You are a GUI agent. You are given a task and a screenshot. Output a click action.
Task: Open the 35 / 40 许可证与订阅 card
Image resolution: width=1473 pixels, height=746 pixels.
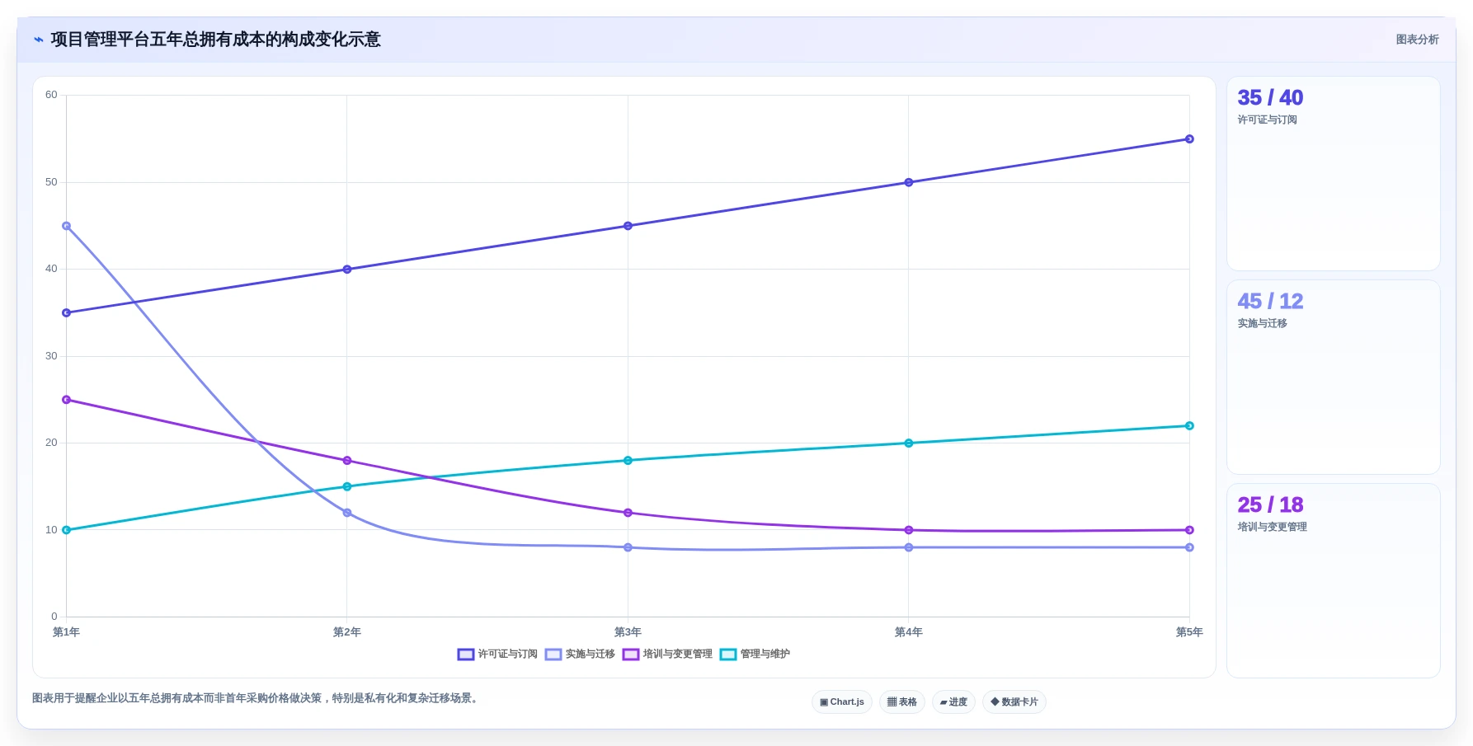(1334, 174)
